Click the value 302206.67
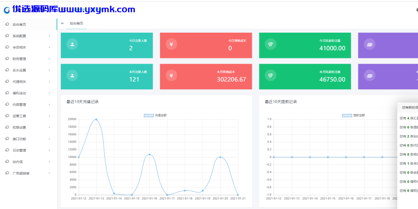This screenshot has width=418, height=209. click(x=231, y=80)
